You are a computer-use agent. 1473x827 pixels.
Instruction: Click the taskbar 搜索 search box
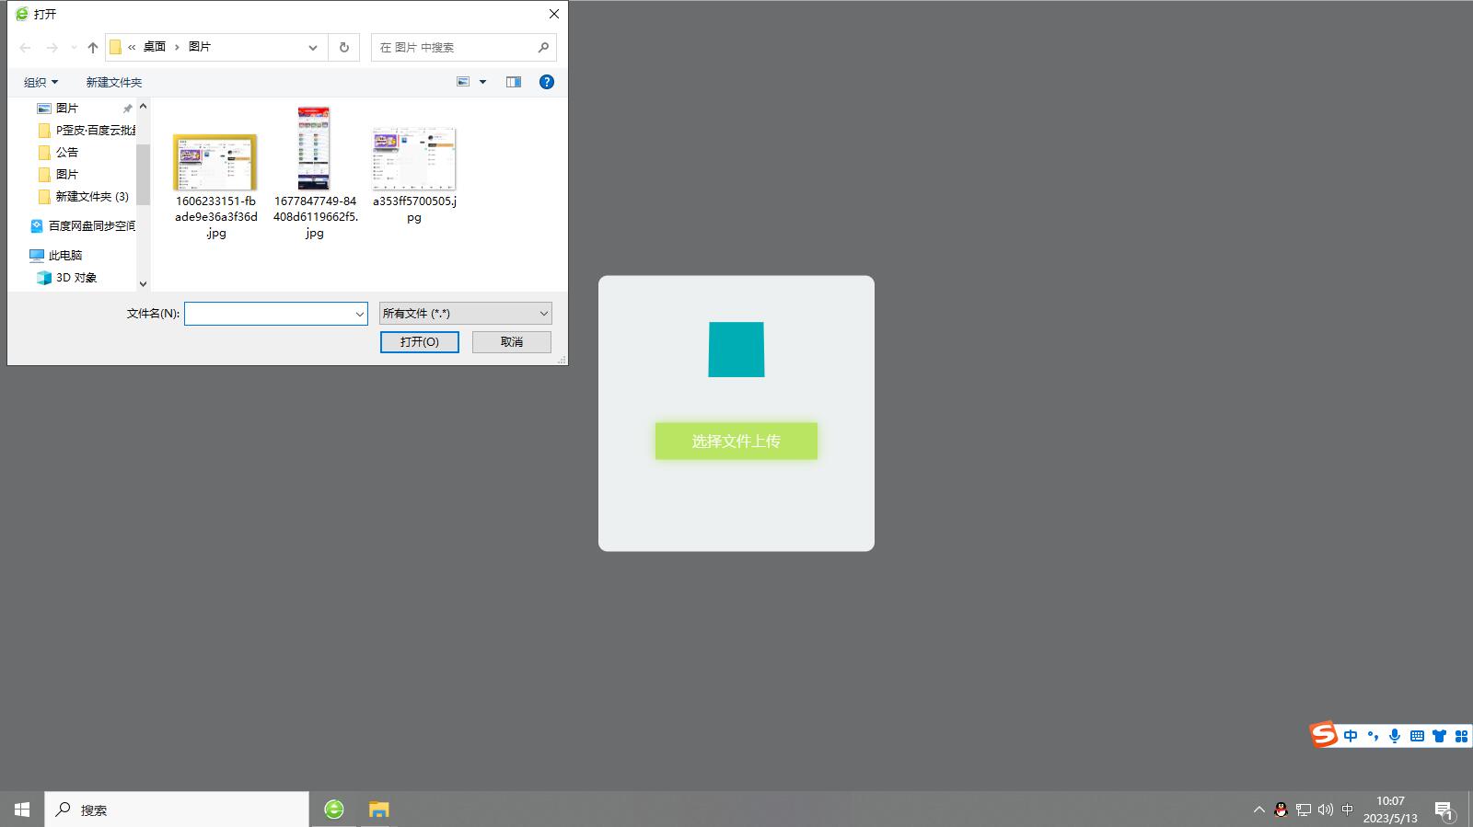click(177, 810)
